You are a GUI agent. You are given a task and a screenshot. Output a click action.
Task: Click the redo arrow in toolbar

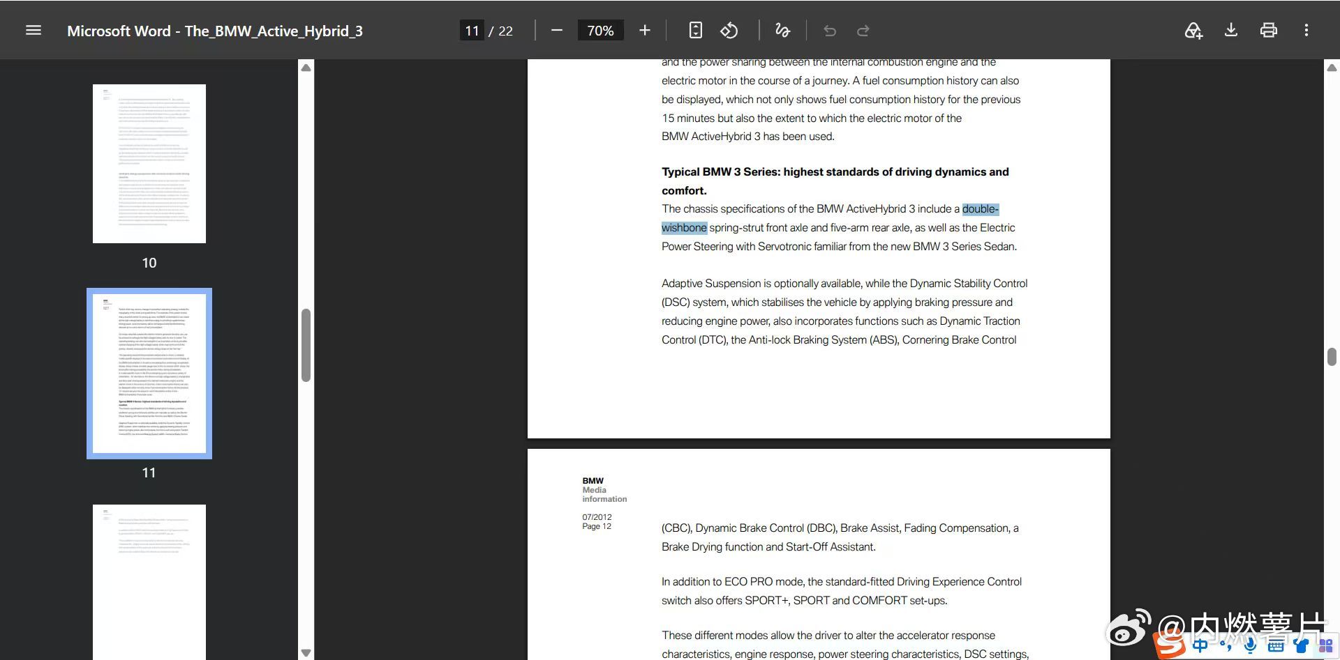(863, 31)
